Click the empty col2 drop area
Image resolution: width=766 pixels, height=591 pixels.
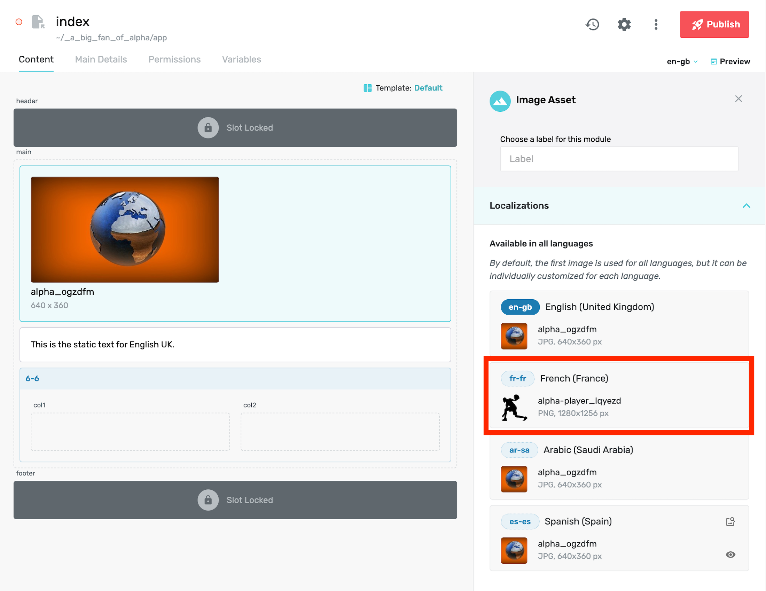coord(340,432)
